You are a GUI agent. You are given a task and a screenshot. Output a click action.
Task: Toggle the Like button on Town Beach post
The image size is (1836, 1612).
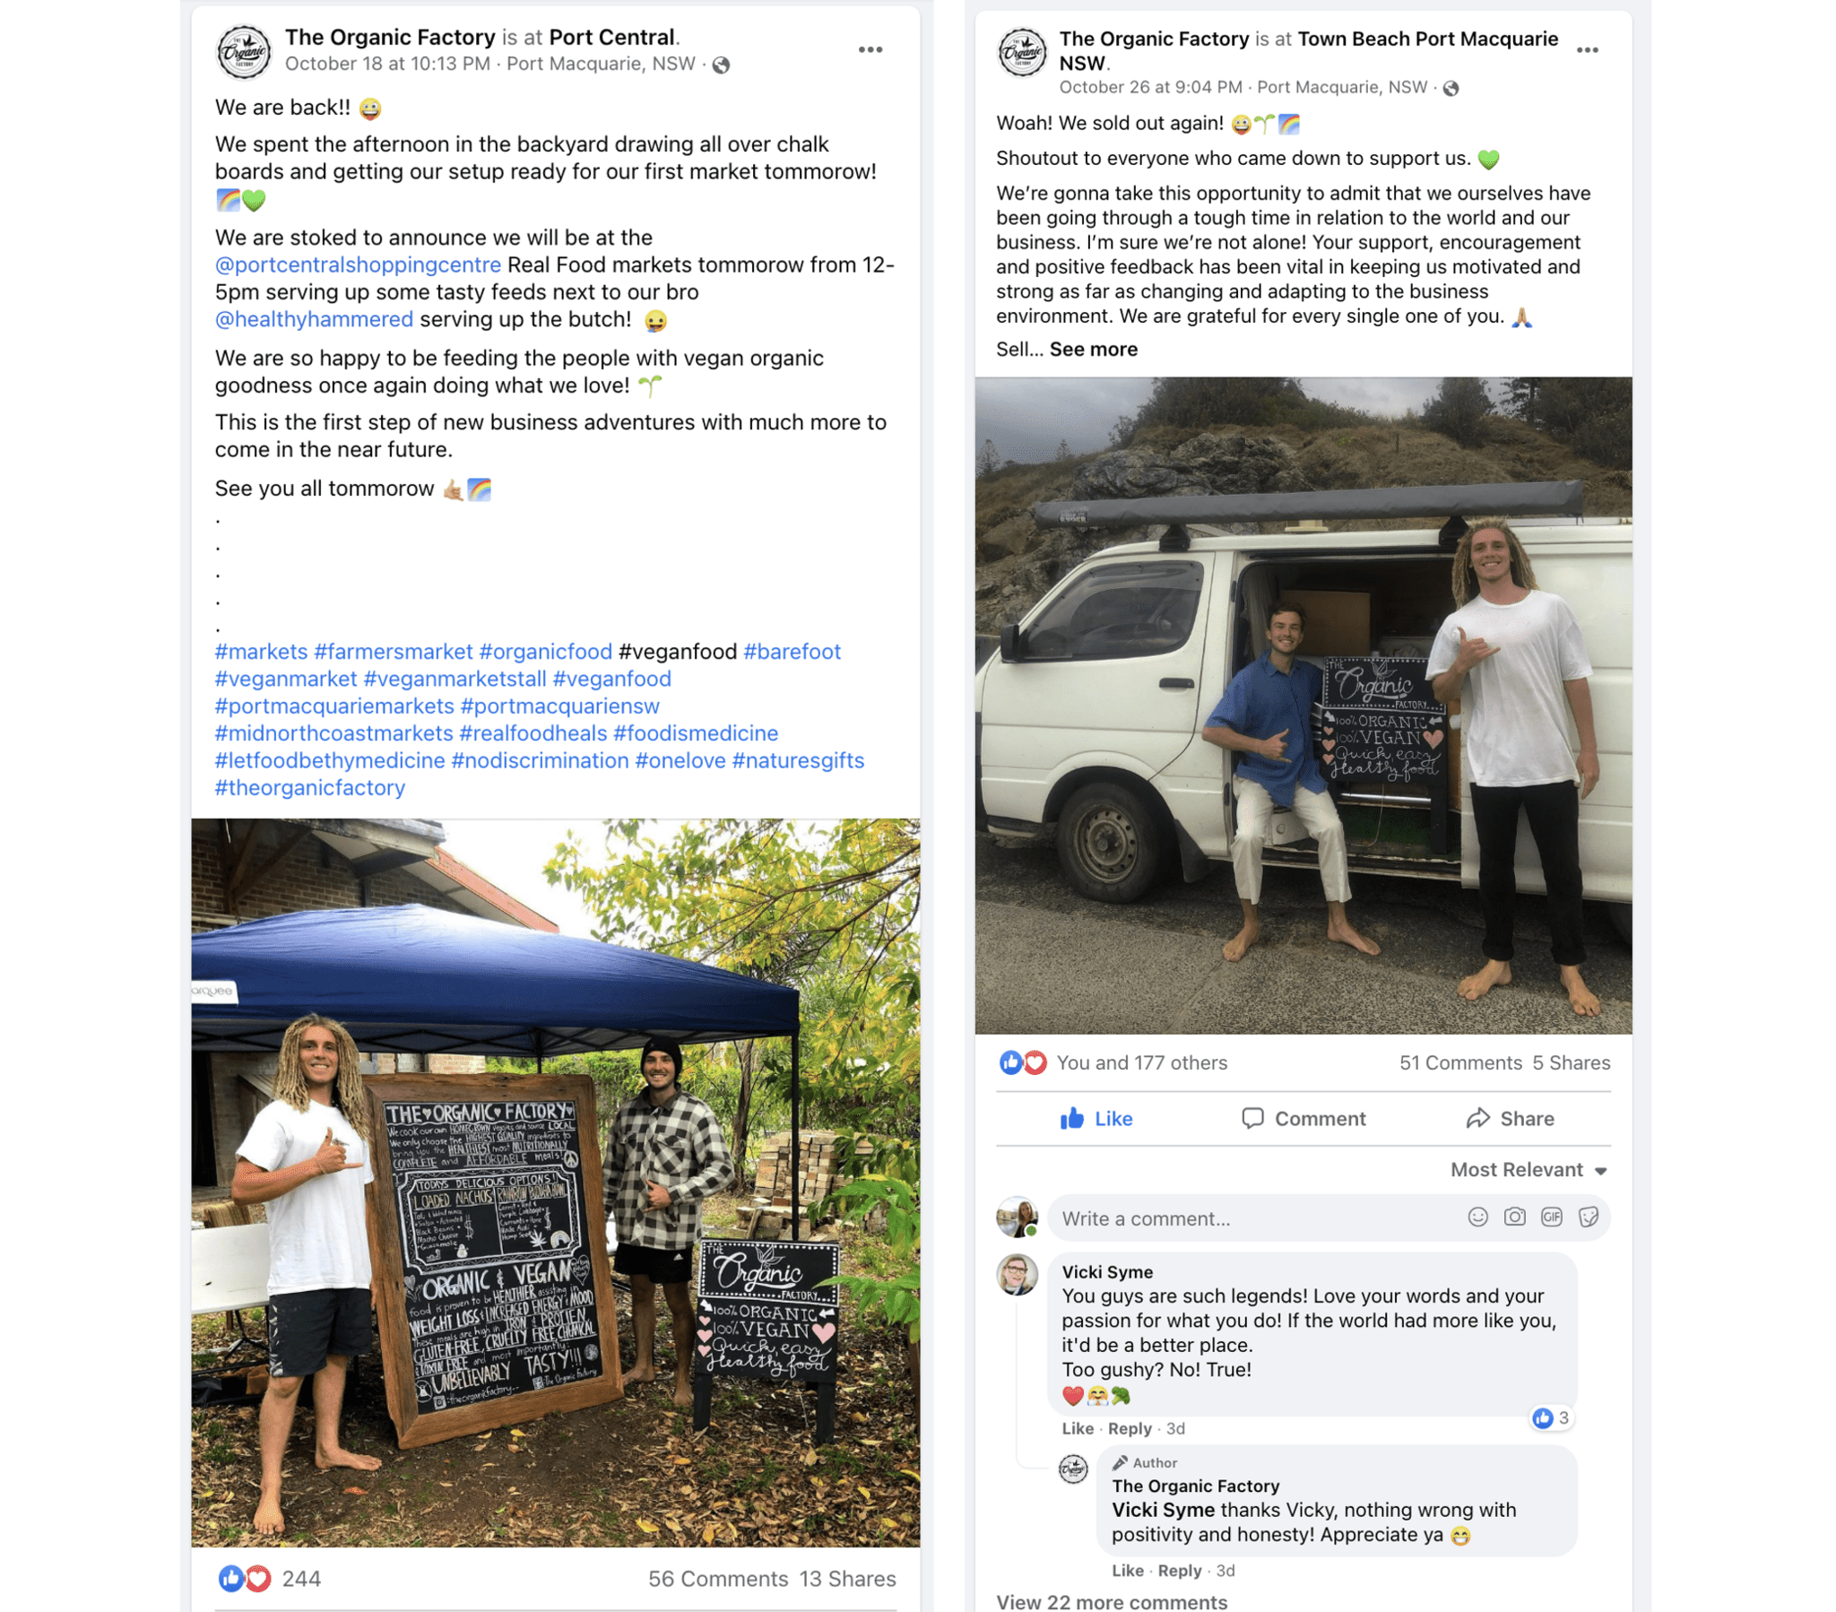[x=1096, y=1118]
